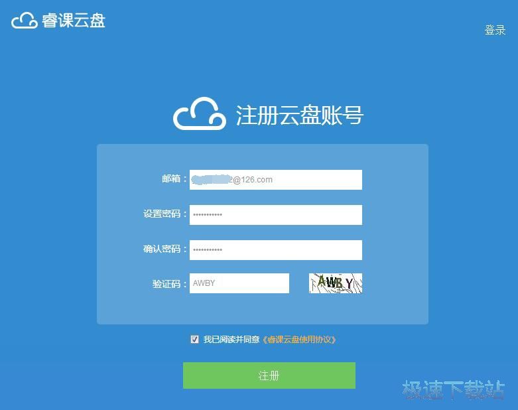Click the 验证码： field label
This screenshot has width=518, height=410.
[170, 283]
